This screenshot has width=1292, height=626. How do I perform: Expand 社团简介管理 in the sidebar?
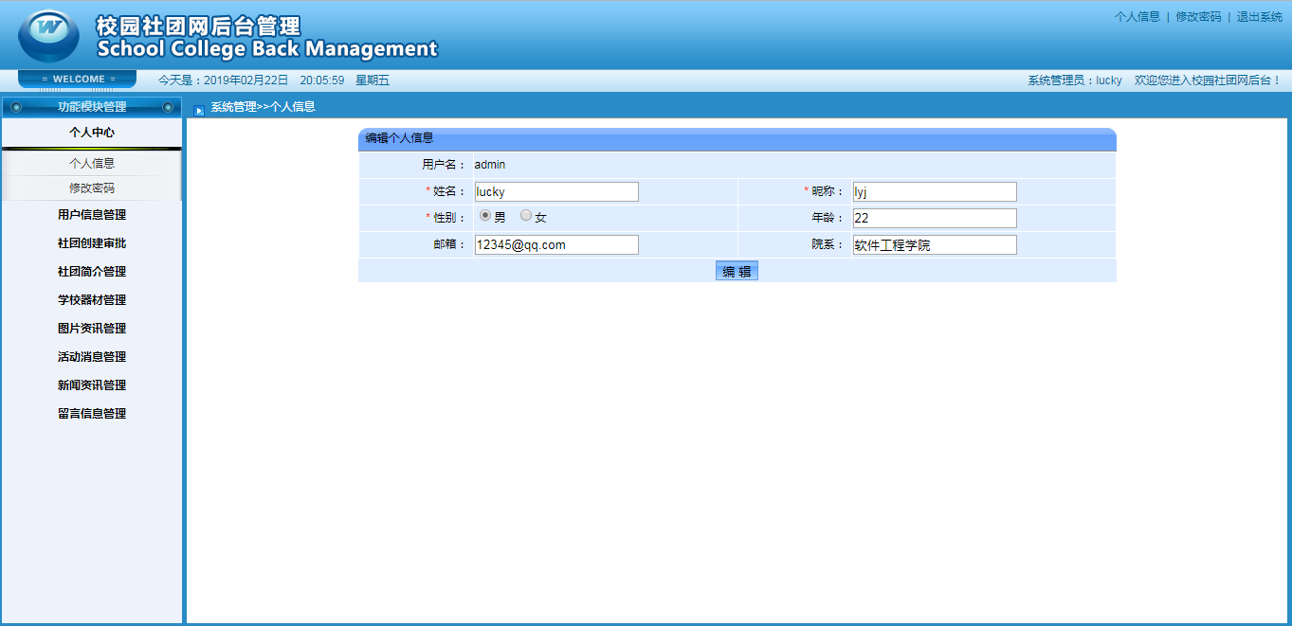[92, 272]
